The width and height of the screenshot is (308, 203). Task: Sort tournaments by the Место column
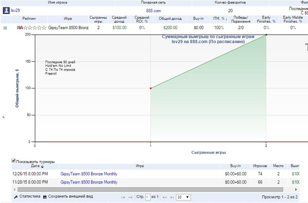(x=278, y=166)
